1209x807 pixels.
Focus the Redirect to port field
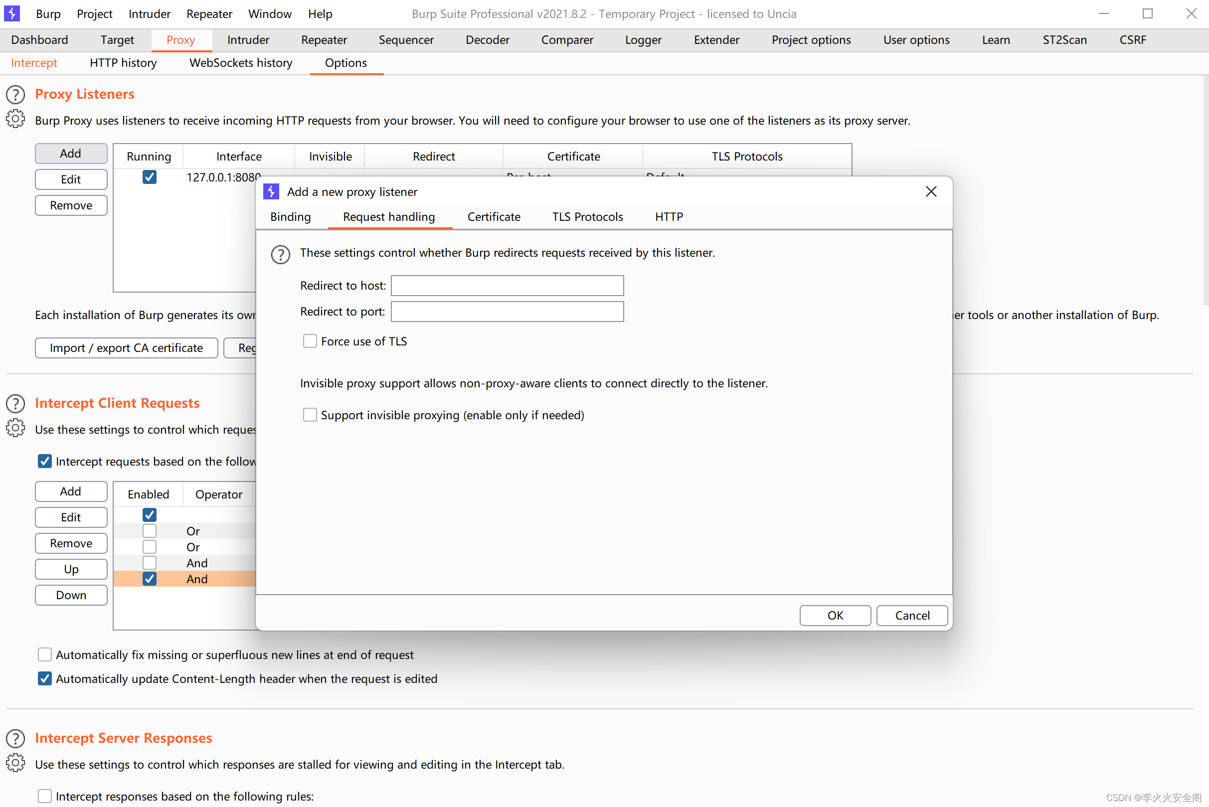(x=507, y=312)
